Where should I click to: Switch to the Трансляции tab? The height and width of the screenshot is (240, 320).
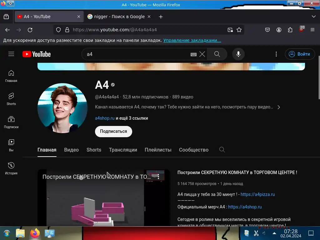(123, 150)
